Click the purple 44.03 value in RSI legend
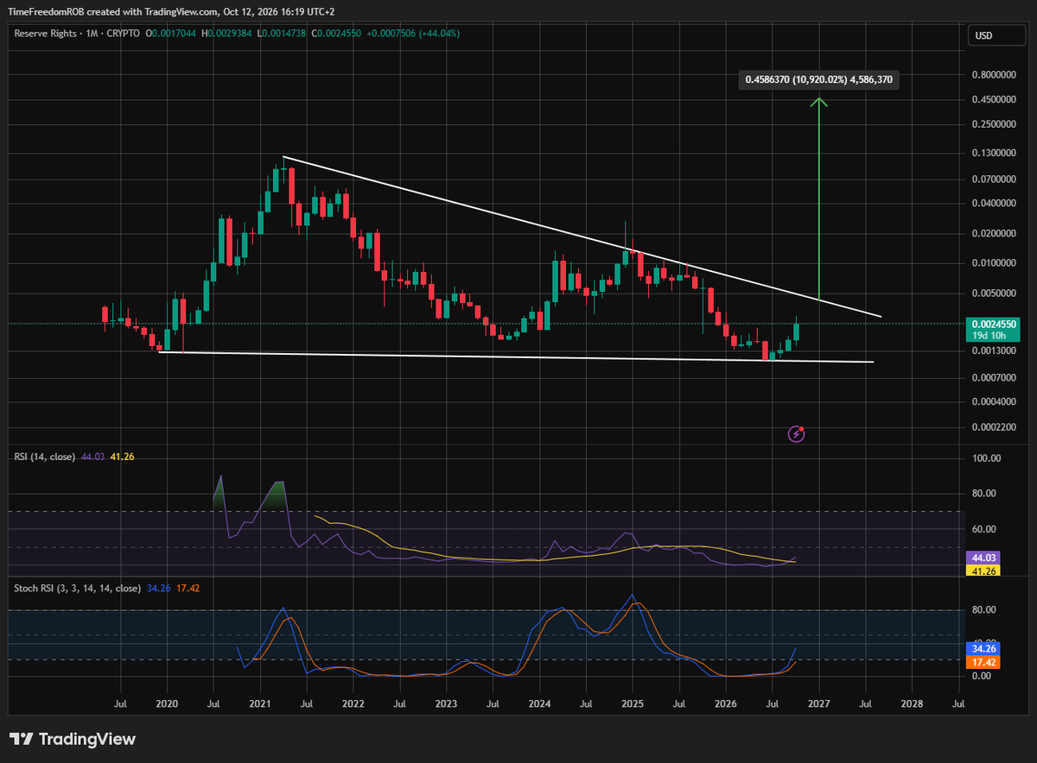The width and height of the screenshot is (1037, 763). (x=92, y=456)
